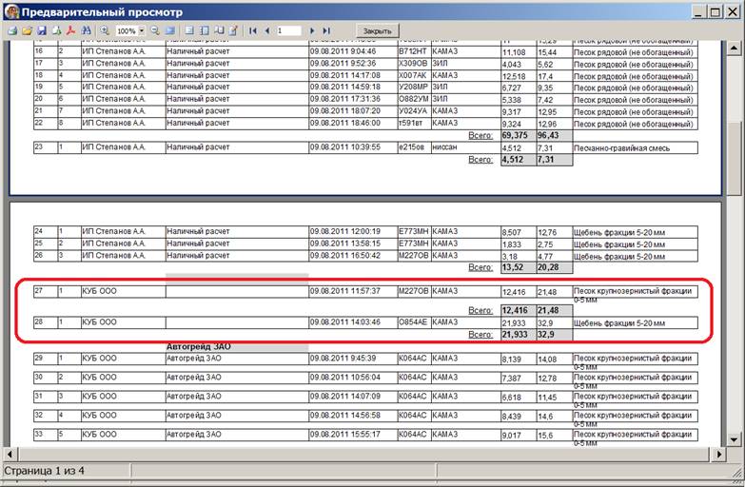Open the 100% zoom dropdown
The width and height of the screenshot is (745, 487).
(x=141, y=30)
